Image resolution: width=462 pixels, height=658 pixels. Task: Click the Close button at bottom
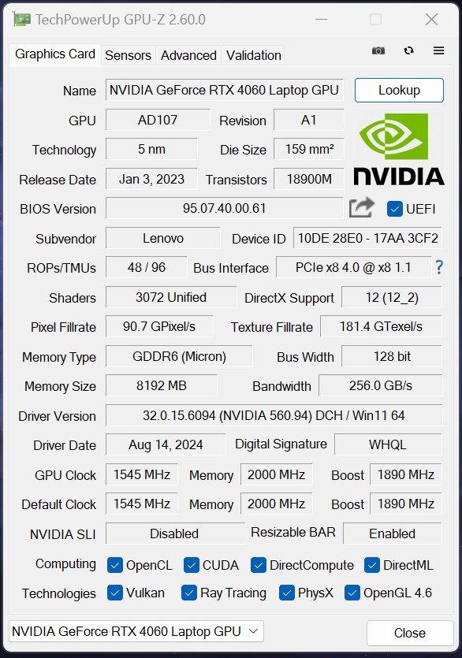point(410,633)
